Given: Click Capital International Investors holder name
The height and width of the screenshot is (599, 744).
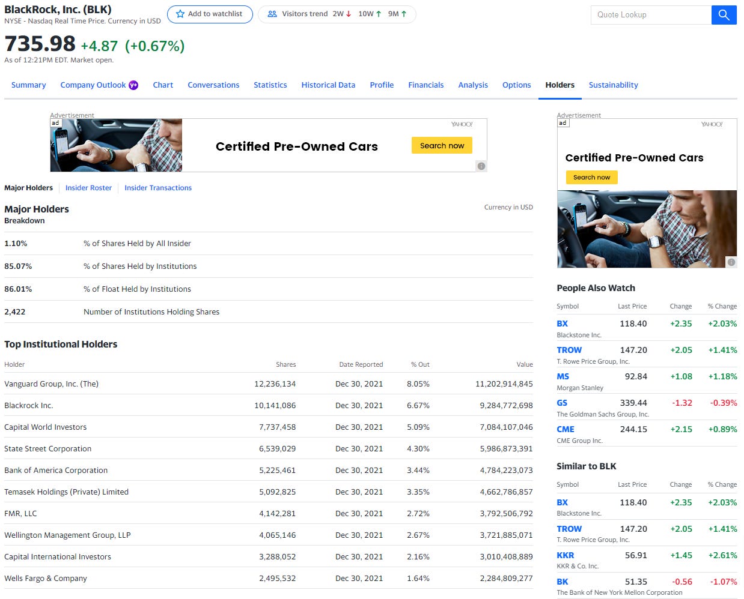Looking at the screenshot, I should tap(58, 556).
